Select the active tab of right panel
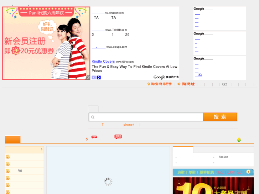259x194 pixels. (183, 150)
